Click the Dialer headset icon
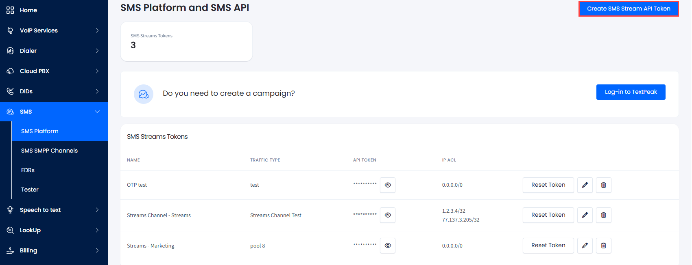 coord(10,51)
